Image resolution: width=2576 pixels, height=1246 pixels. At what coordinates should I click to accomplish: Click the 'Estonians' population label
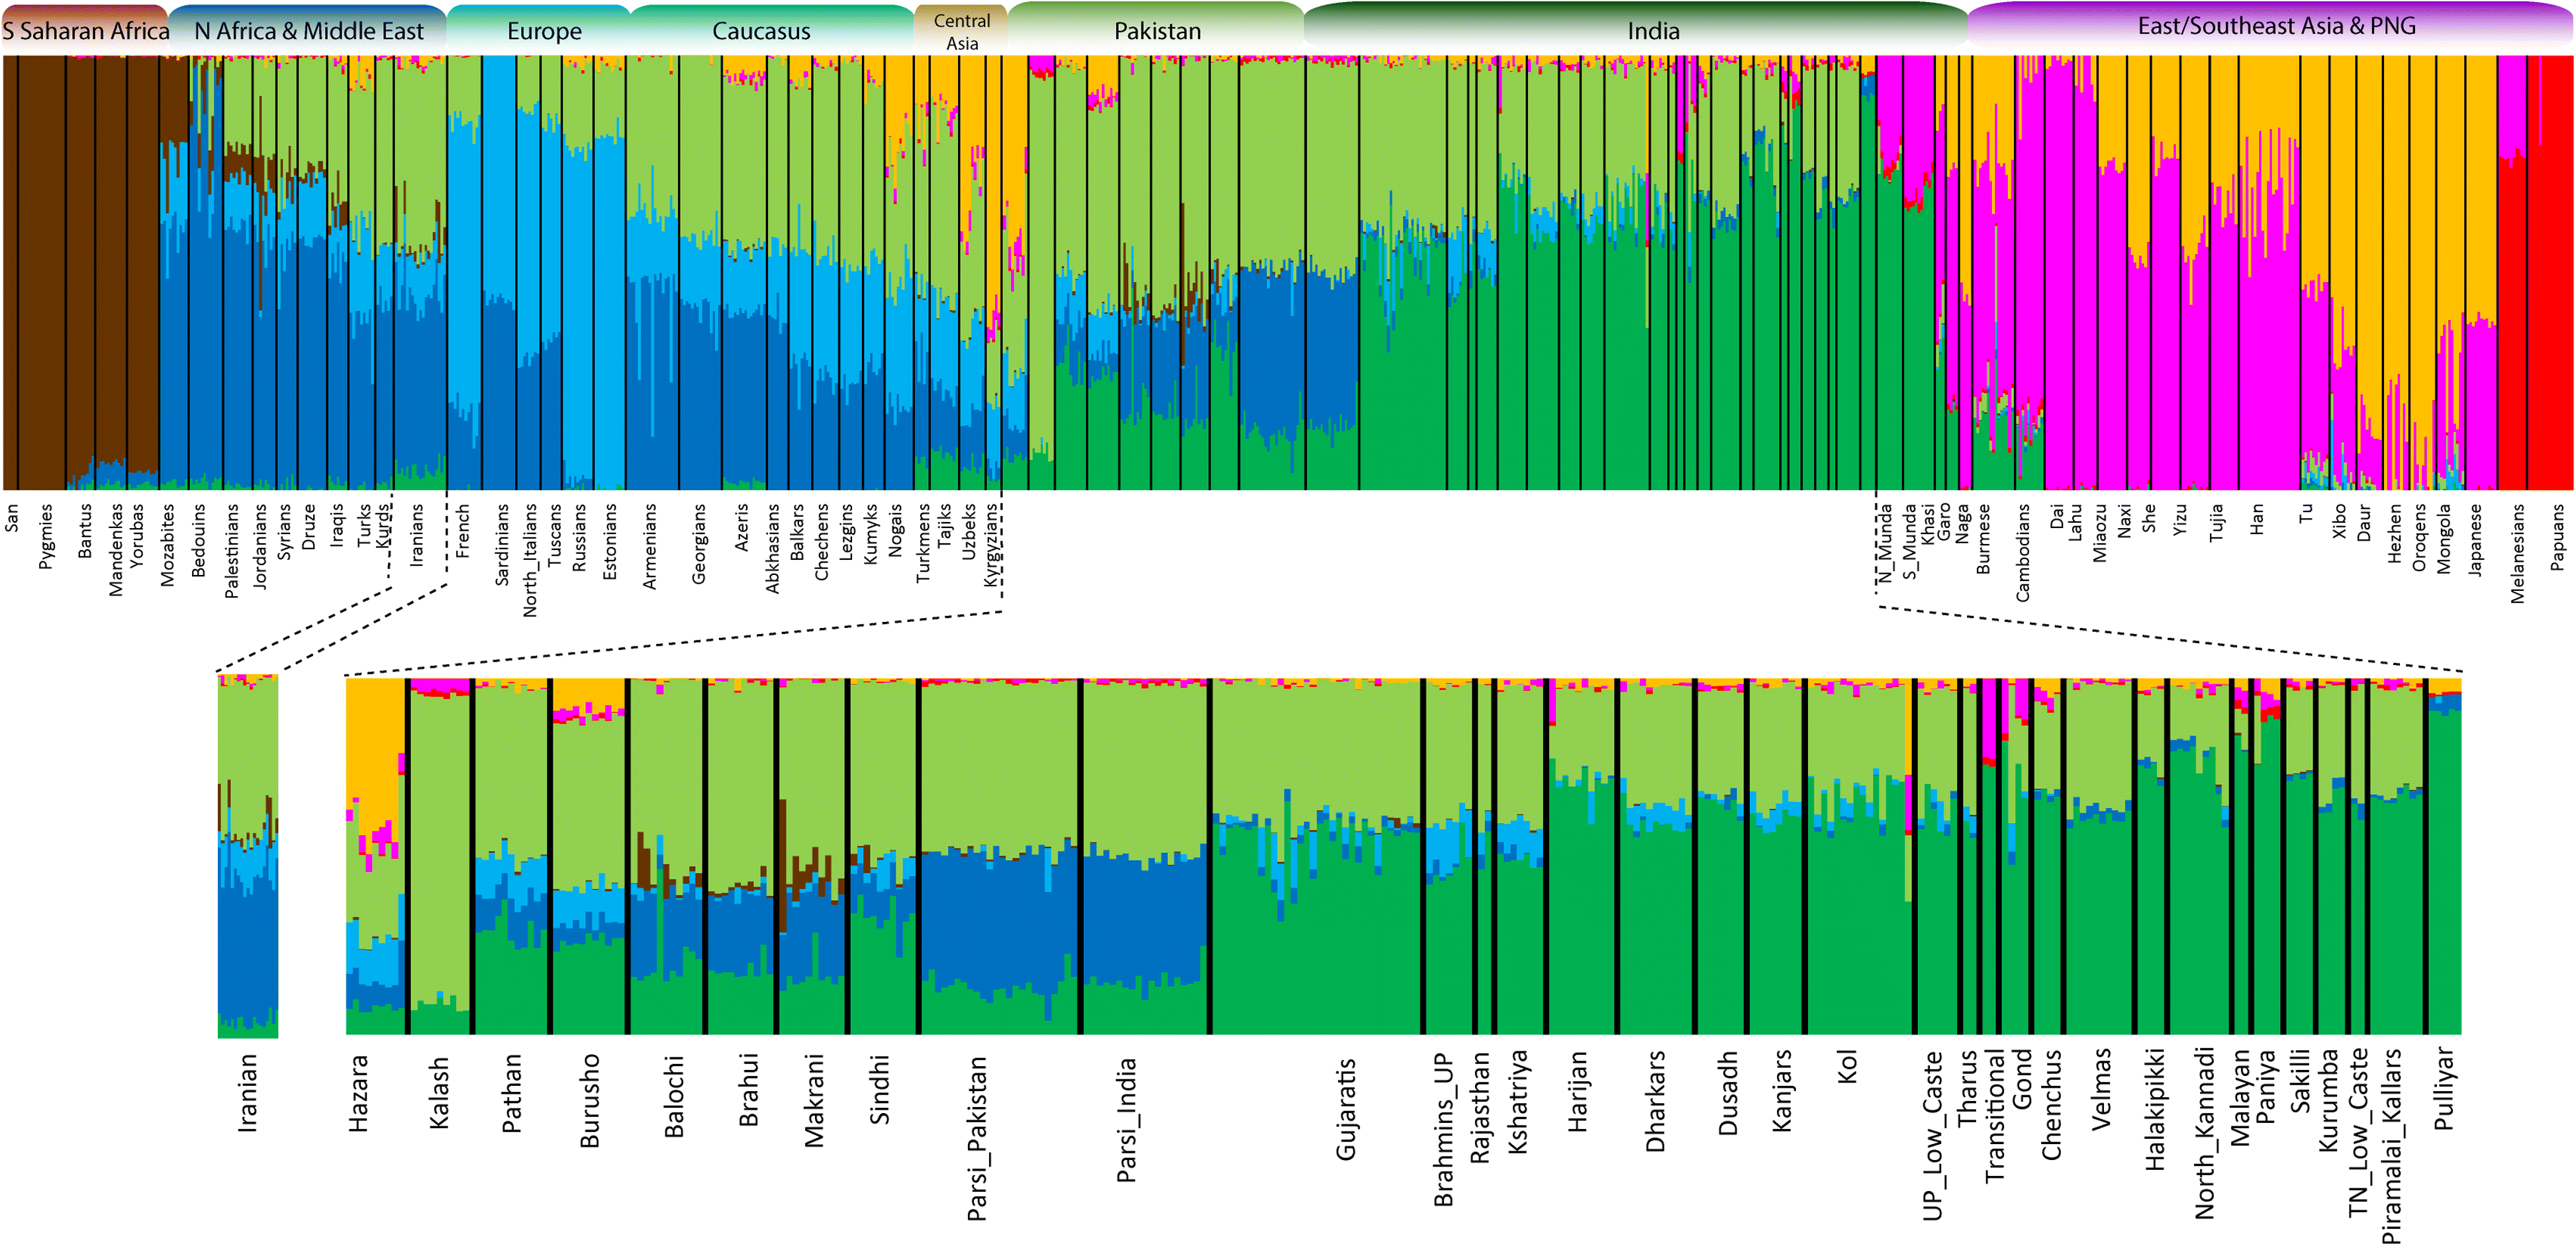point(609,541)
